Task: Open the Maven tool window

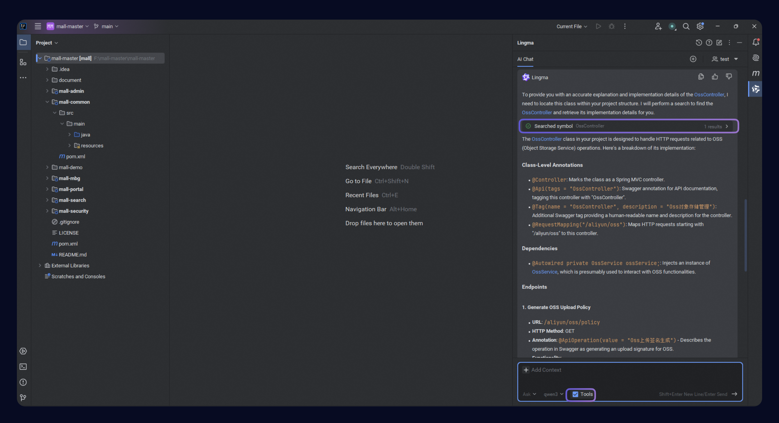Action: (755, 73)
